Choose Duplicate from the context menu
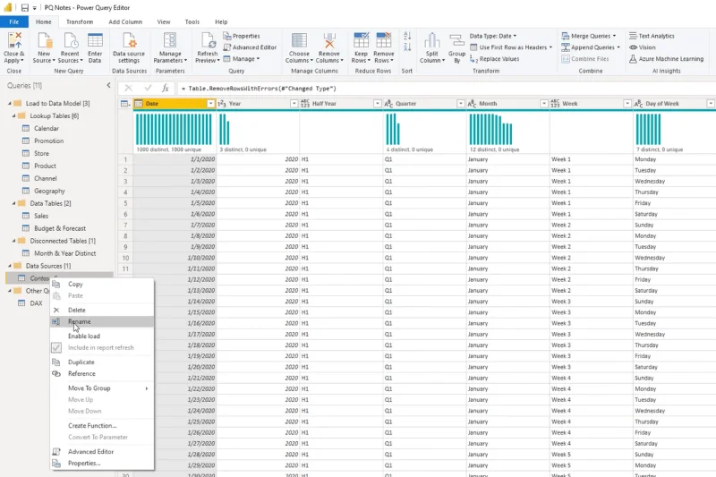Image resolution: width=716 pixels, height=477 pixels. 102,362
